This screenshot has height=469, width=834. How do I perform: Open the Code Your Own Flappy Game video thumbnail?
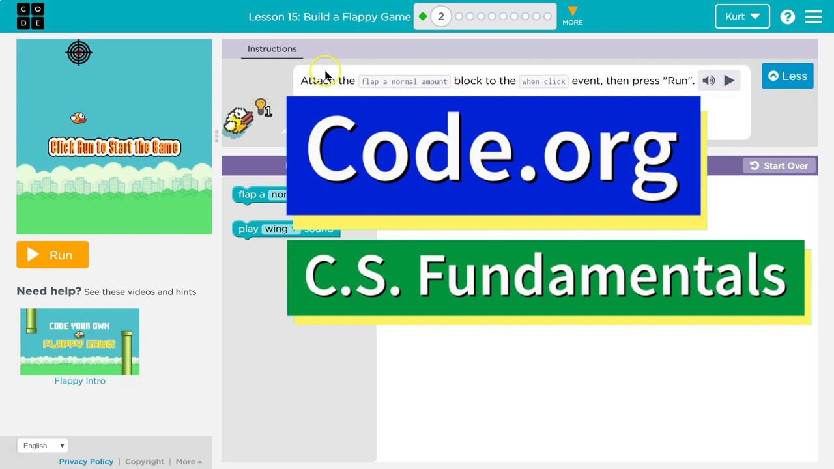[79, 342]
